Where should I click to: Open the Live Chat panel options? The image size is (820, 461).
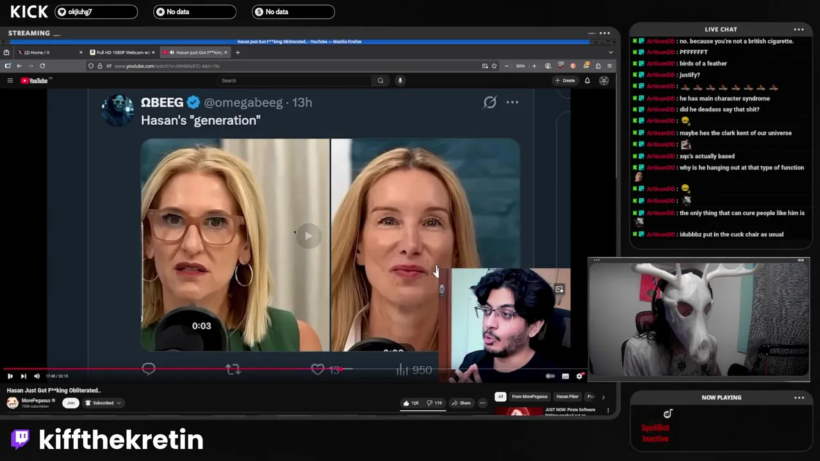tap(799, 29)
